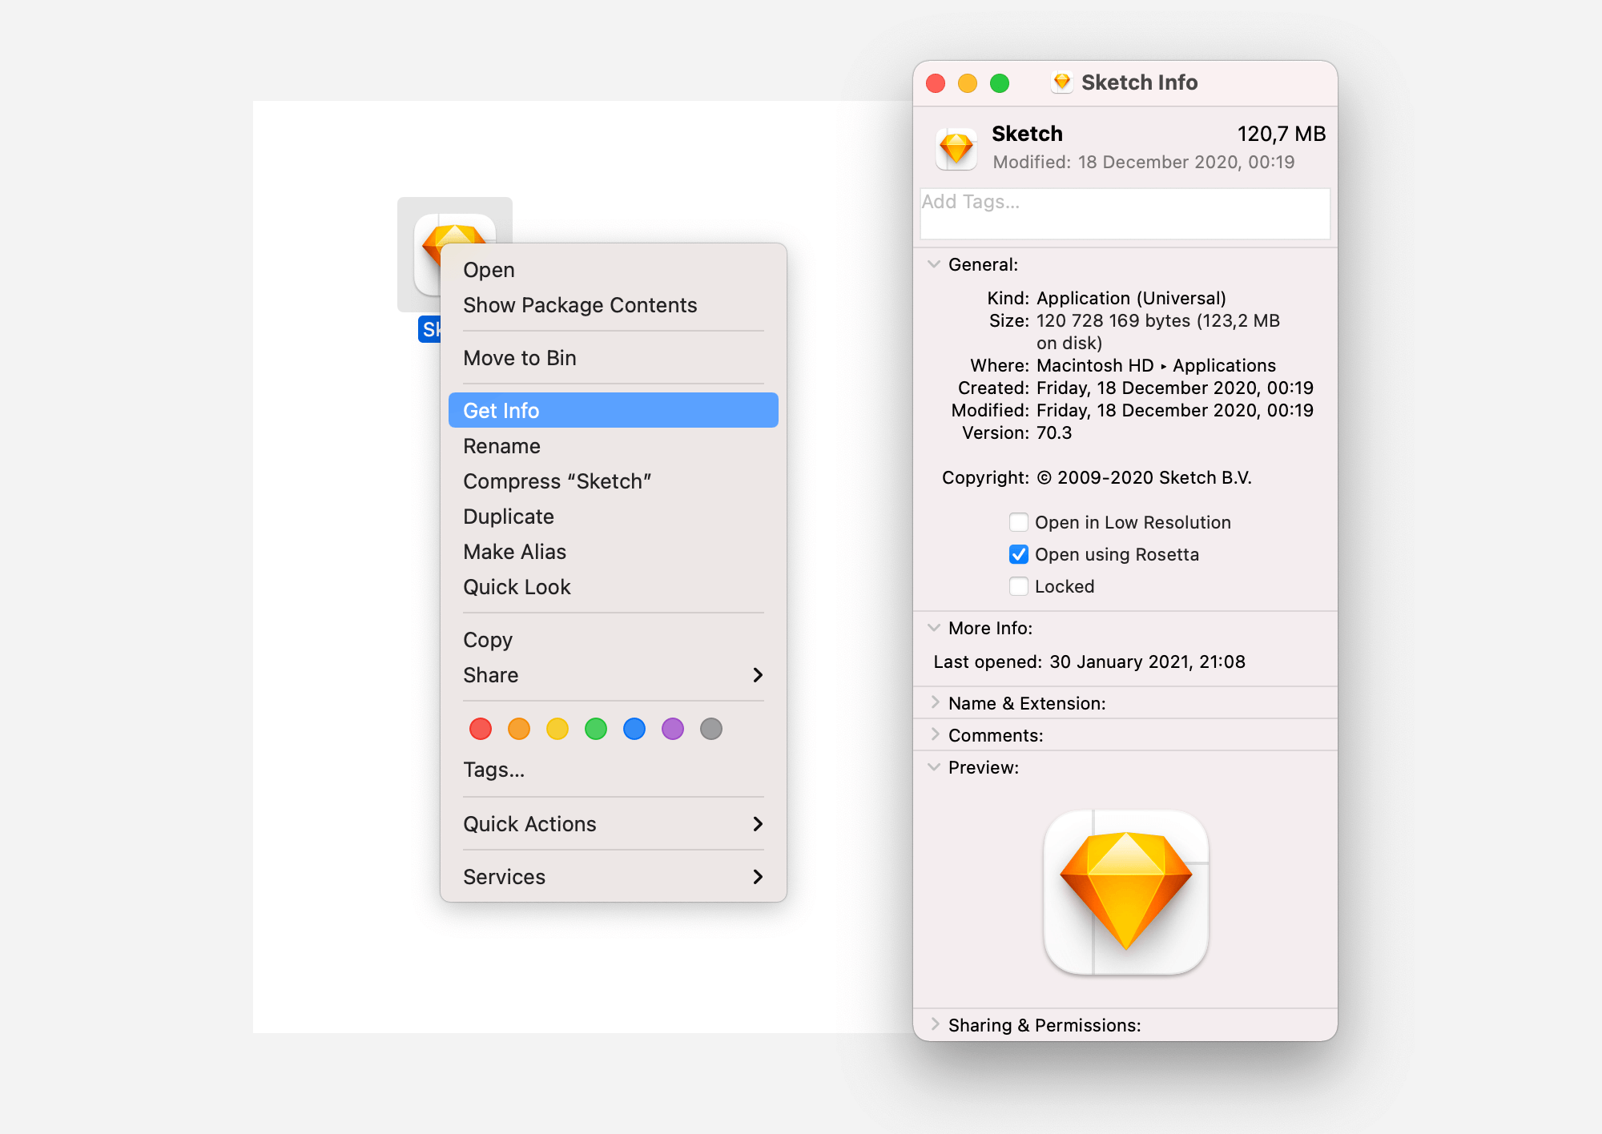Viewport: 1602px width, 1134px height.
Task: Open Tags... from context menu
Action: coord(614,770)
